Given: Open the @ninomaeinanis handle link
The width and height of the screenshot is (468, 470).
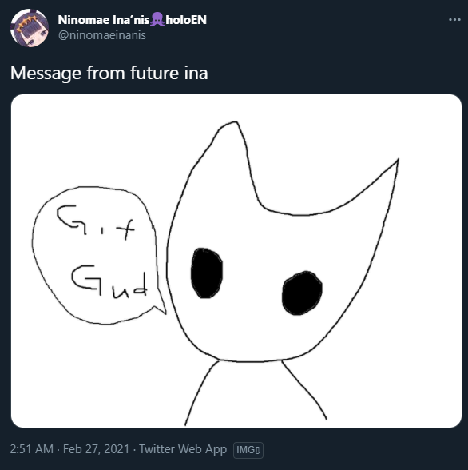Looking at the screenshot, I should [101, 35].
